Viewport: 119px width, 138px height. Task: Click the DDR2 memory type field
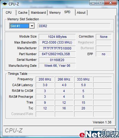point(74,26)
